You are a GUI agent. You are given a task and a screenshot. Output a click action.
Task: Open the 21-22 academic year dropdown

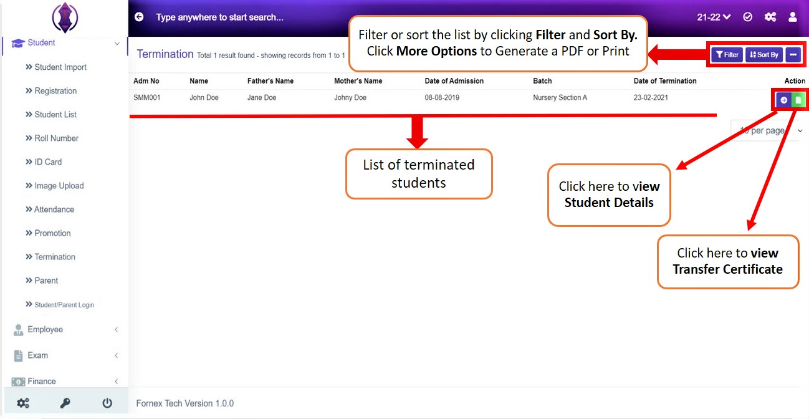click(714, 17)
